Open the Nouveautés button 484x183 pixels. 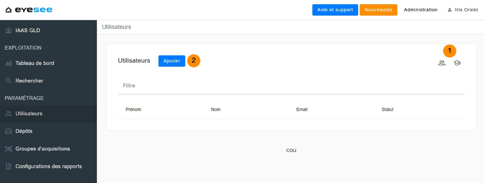point(378,10)
